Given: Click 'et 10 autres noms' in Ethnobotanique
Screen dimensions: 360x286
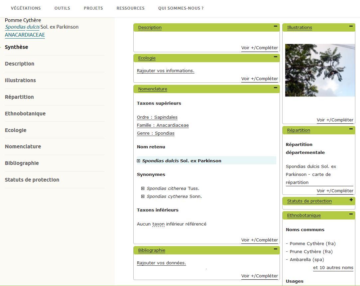Looking at the screenshot, I should 333,267.
